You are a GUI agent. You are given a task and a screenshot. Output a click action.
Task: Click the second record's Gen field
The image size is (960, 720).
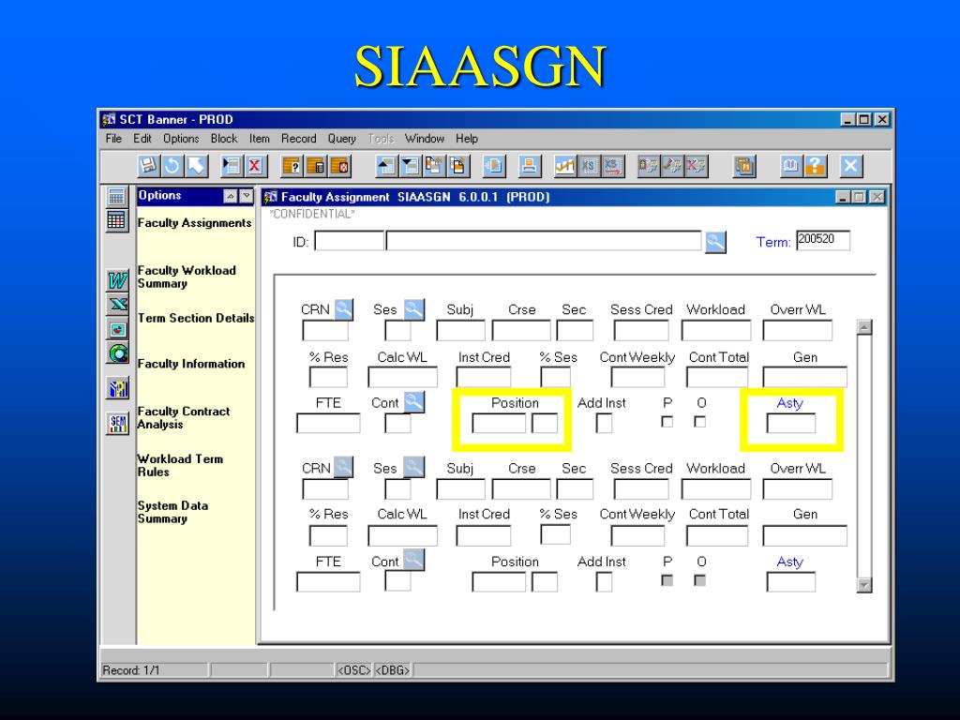coord(805,535)
